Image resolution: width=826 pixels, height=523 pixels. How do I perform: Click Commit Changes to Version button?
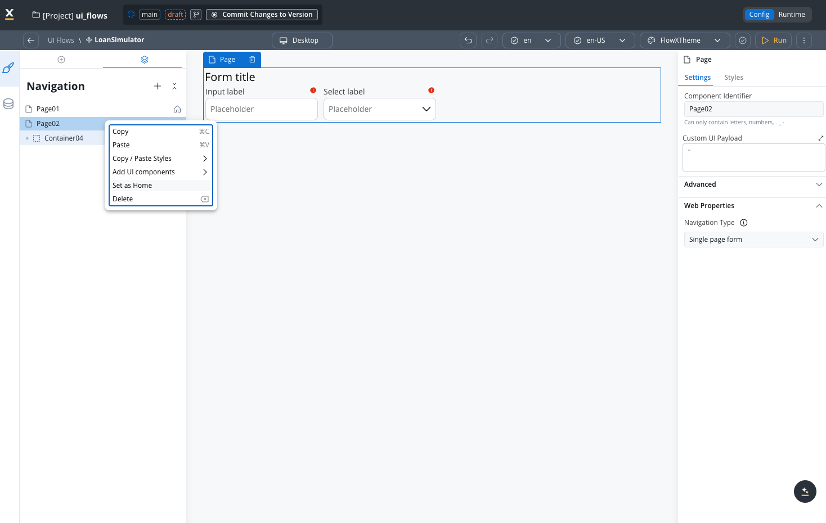pyautogui.click(x=262, y=15)
